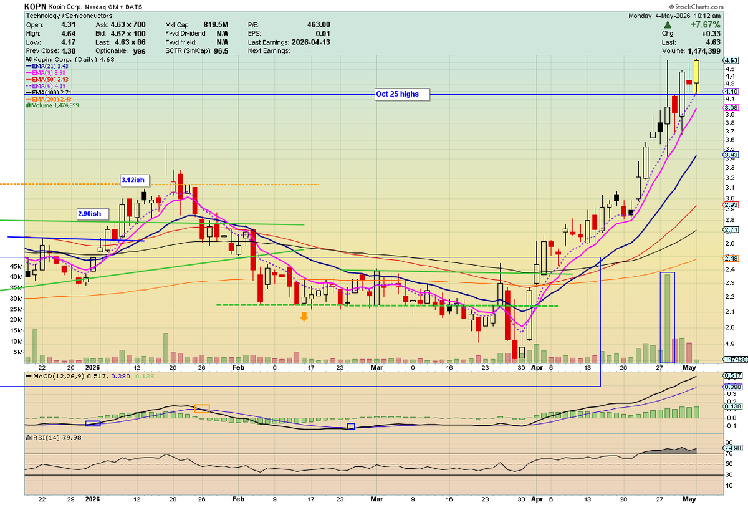Click the 79.98 RSI axis tag
Image resolution: width=748 pixels, height=505 pixels.
(731, 449)
